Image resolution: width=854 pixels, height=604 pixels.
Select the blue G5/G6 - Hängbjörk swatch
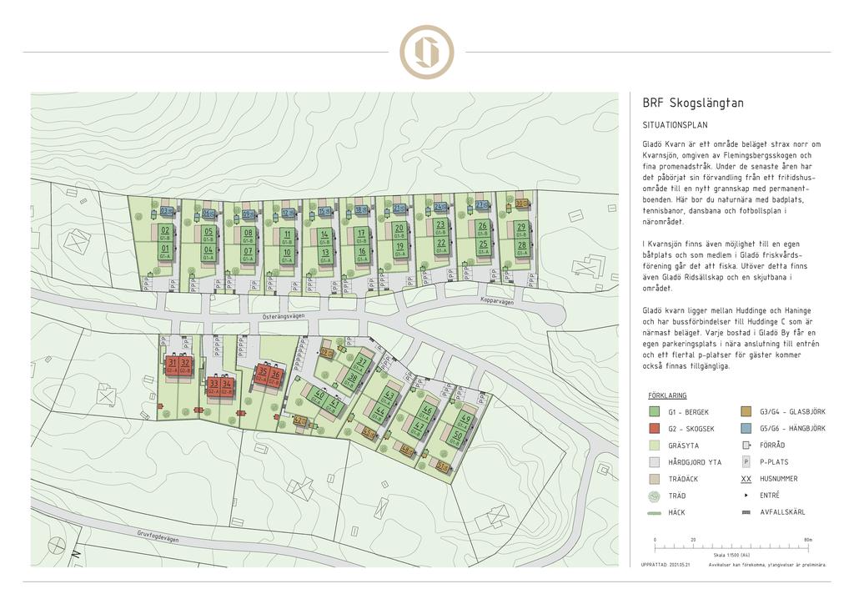pyautogui.click(x=746, y=429)
